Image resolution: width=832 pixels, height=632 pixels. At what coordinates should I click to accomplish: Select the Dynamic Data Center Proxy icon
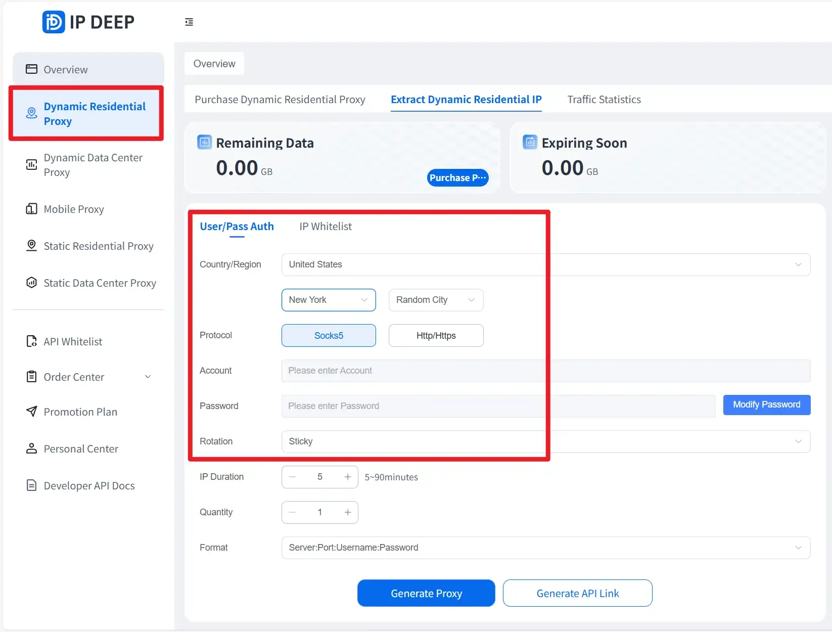31,165
